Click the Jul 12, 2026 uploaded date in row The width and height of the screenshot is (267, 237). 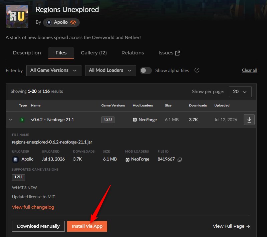click(226, 120)
